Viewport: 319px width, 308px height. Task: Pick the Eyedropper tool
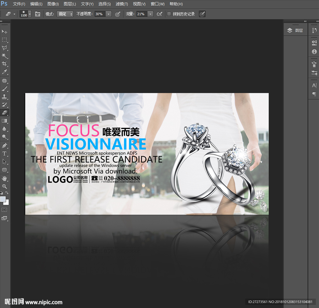click(x=5, y=72)
